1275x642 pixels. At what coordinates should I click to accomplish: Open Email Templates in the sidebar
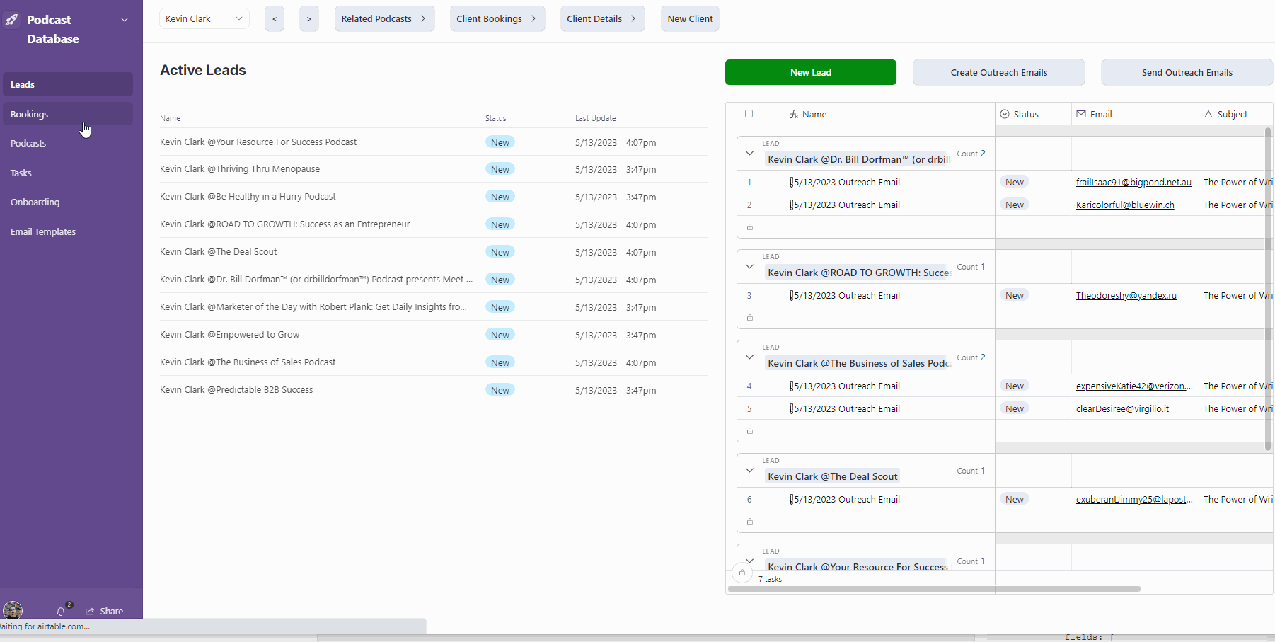tap(43, 231)
